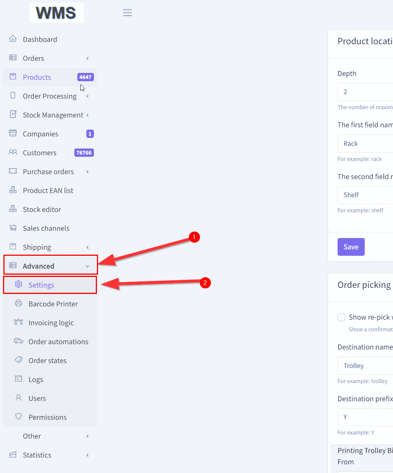Click the Order automations truck icon
This screenshot has width=393, height=473.
tap(18, 341)
